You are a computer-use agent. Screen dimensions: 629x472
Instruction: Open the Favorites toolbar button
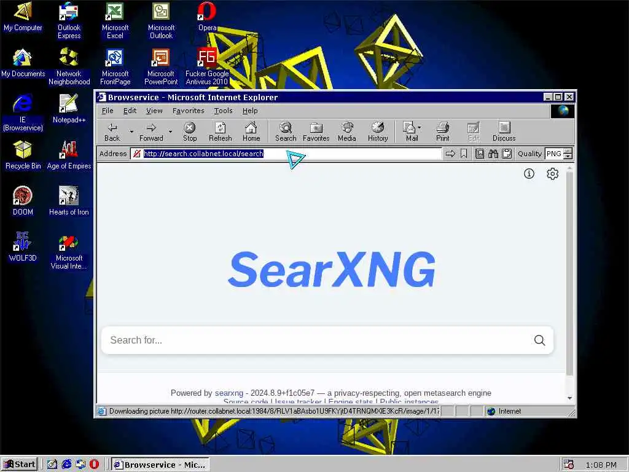pyautogui.click(x=316, y=132)
